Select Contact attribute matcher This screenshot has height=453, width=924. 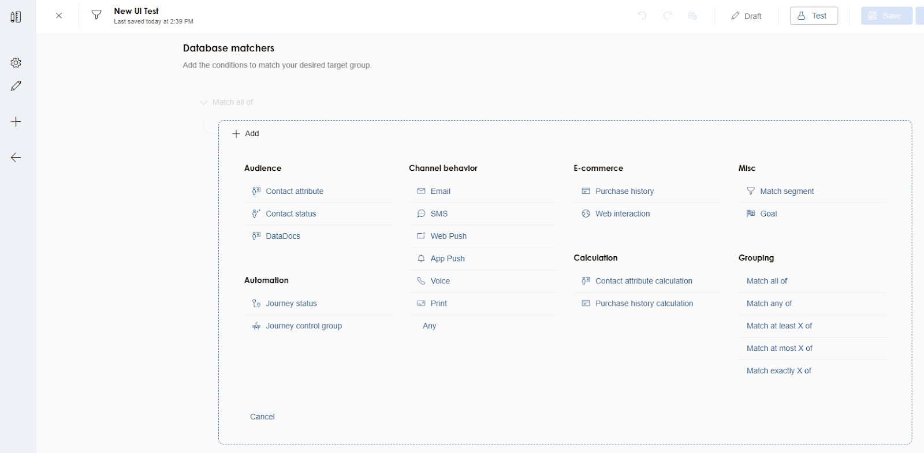295,192
